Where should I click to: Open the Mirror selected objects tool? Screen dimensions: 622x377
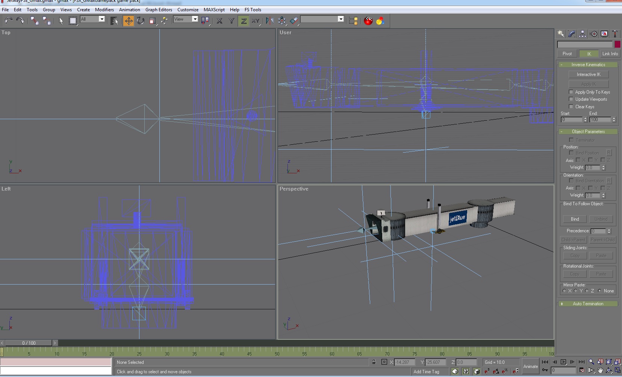click(270, 21)
